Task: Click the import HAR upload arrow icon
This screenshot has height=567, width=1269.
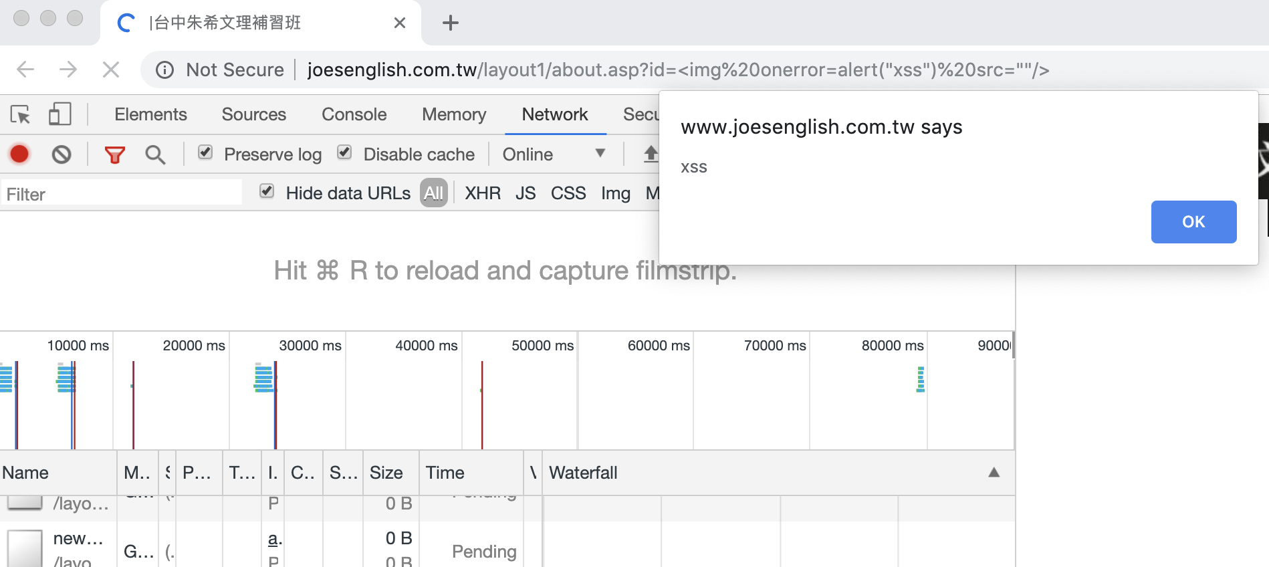Action: point(651,154)
